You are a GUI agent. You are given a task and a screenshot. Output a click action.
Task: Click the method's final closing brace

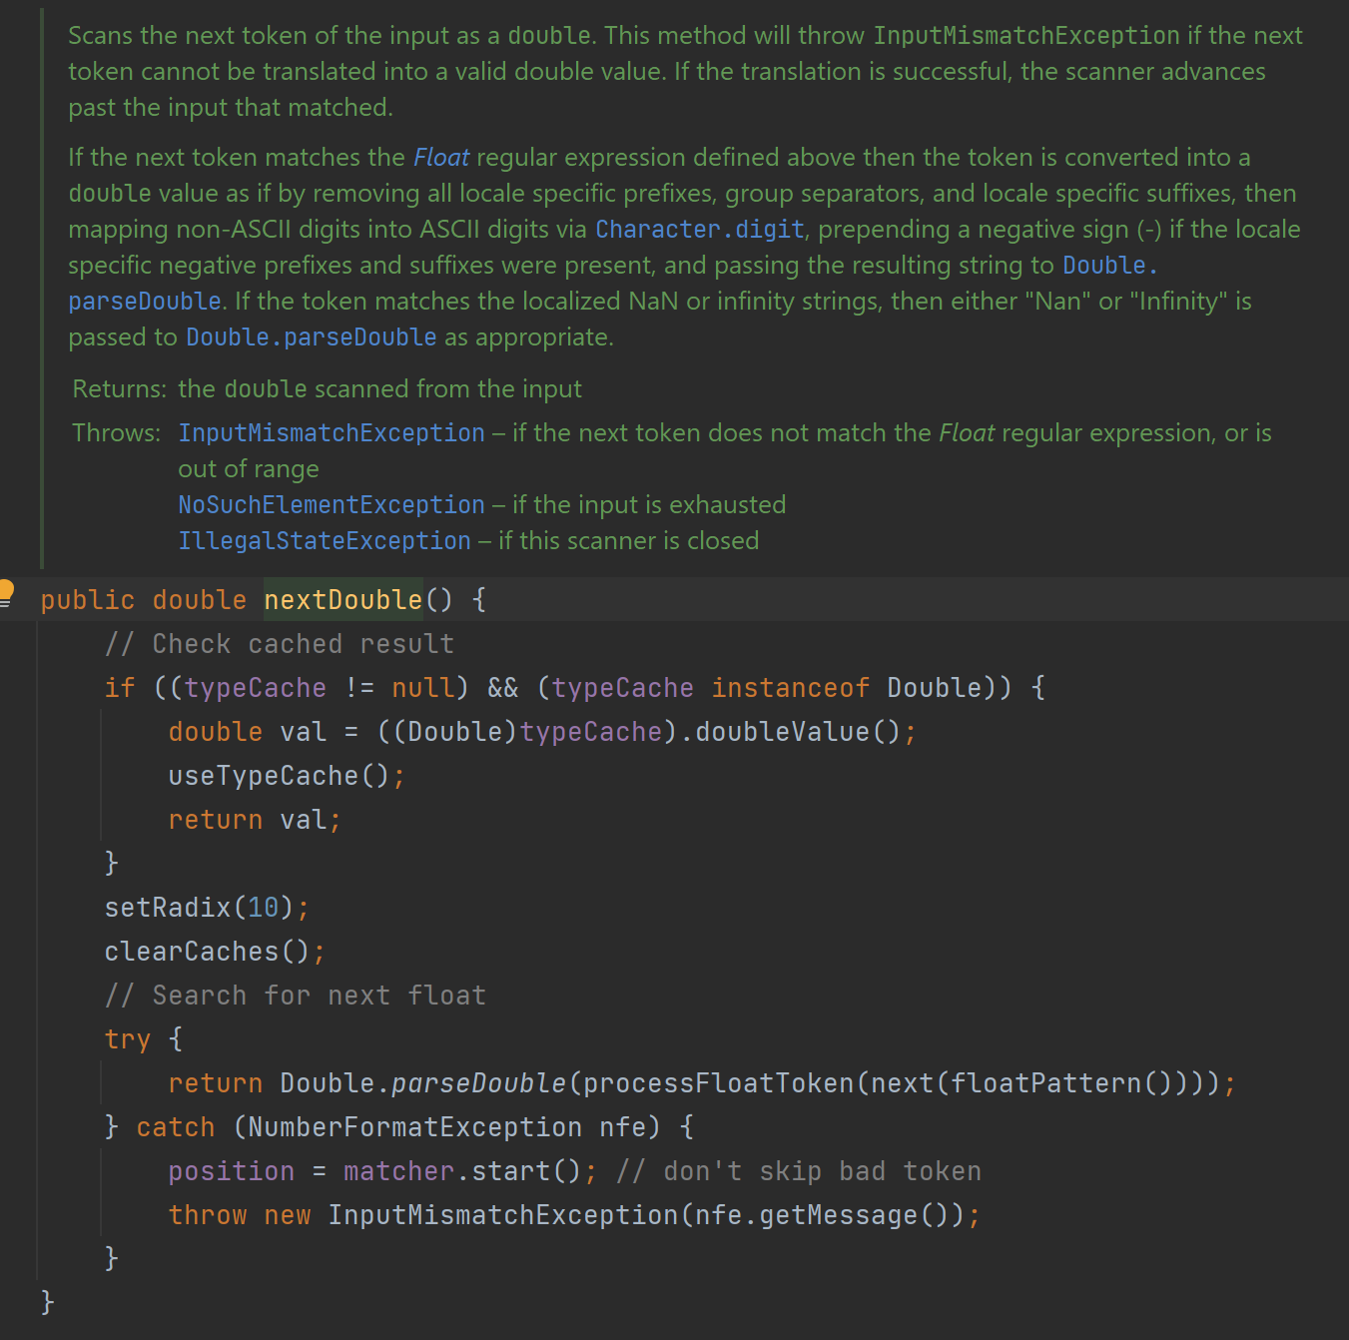[x=47, y=1302]
